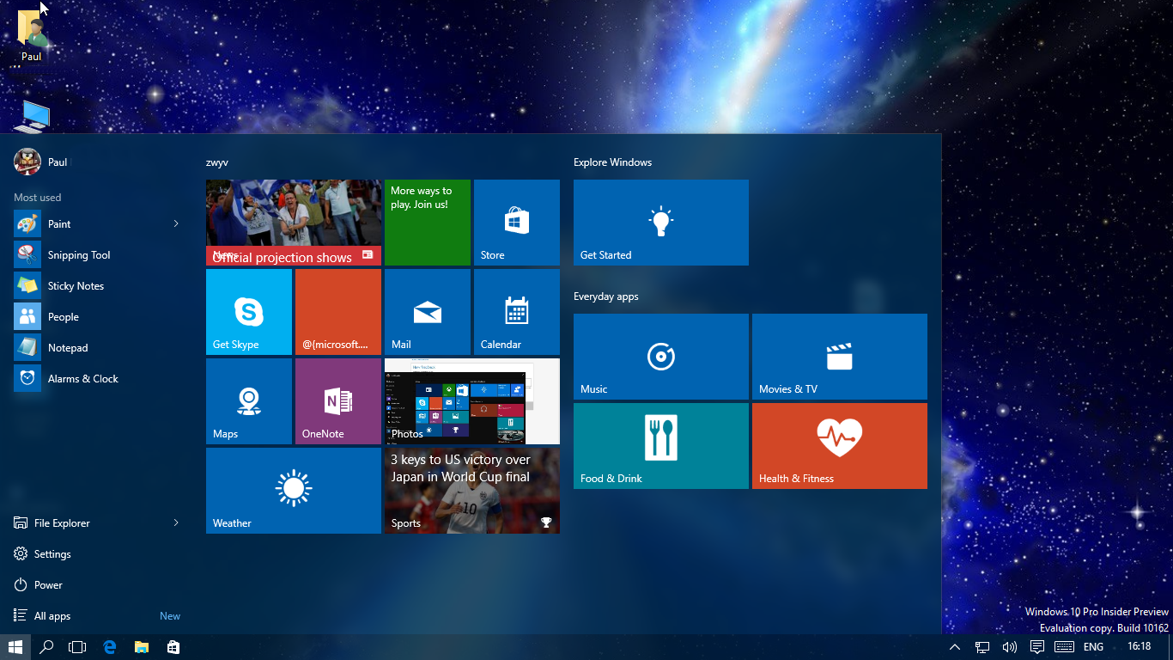Viewport: 1173px width, 660px height.
Task: Click the Store tile
Action: click(517, 223)
